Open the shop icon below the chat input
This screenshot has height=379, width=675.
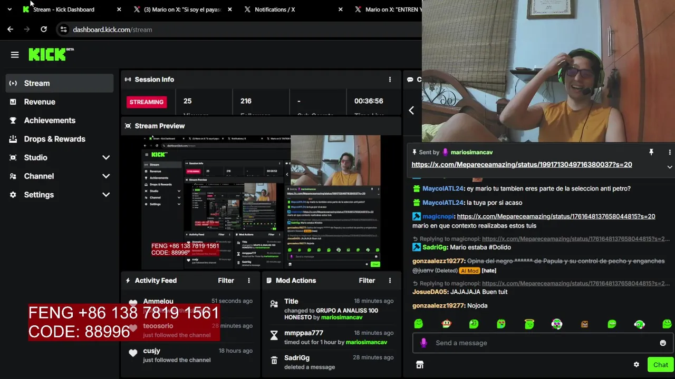pos(420,365)
